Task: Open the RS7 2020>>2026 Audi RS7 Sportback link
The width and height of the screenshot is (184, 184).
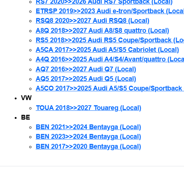Action: [104, 2]
